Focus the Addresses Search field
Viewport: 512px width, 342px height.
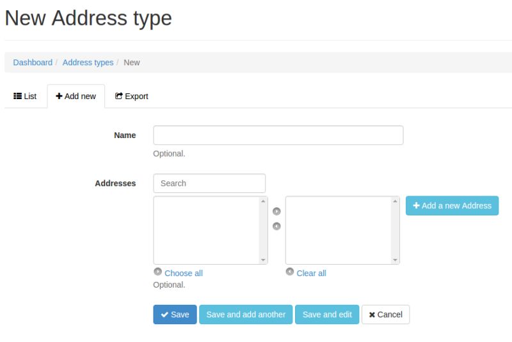[209, 183]
